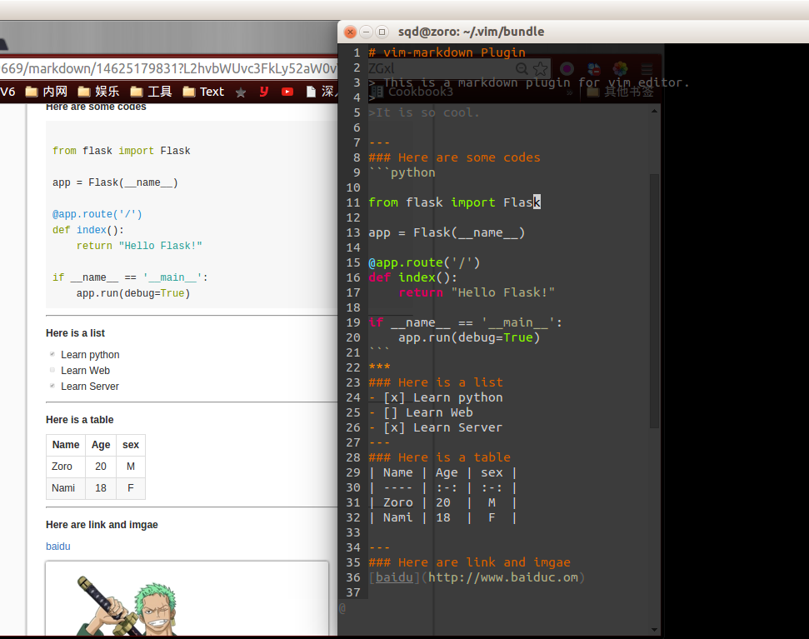Image resolution: width=809 pixels, height=639 pixels.
Task: Click '- [x] Learn Server' in vim
Action: coord(436,427)
